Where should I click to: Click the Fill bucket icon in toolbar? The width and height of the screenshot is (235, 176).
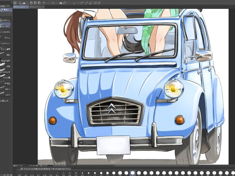coord(61,3)
